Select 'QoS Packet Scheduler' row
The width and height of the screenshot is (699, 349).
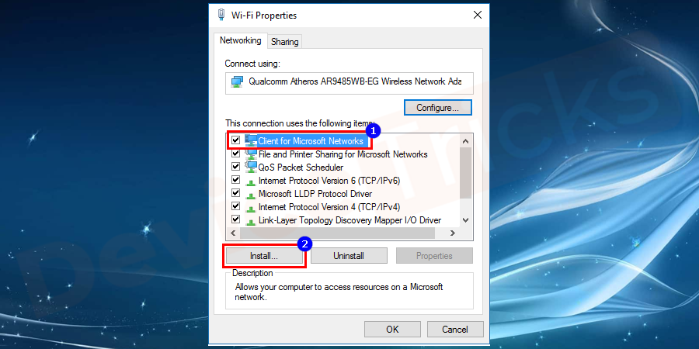(301, 168)
